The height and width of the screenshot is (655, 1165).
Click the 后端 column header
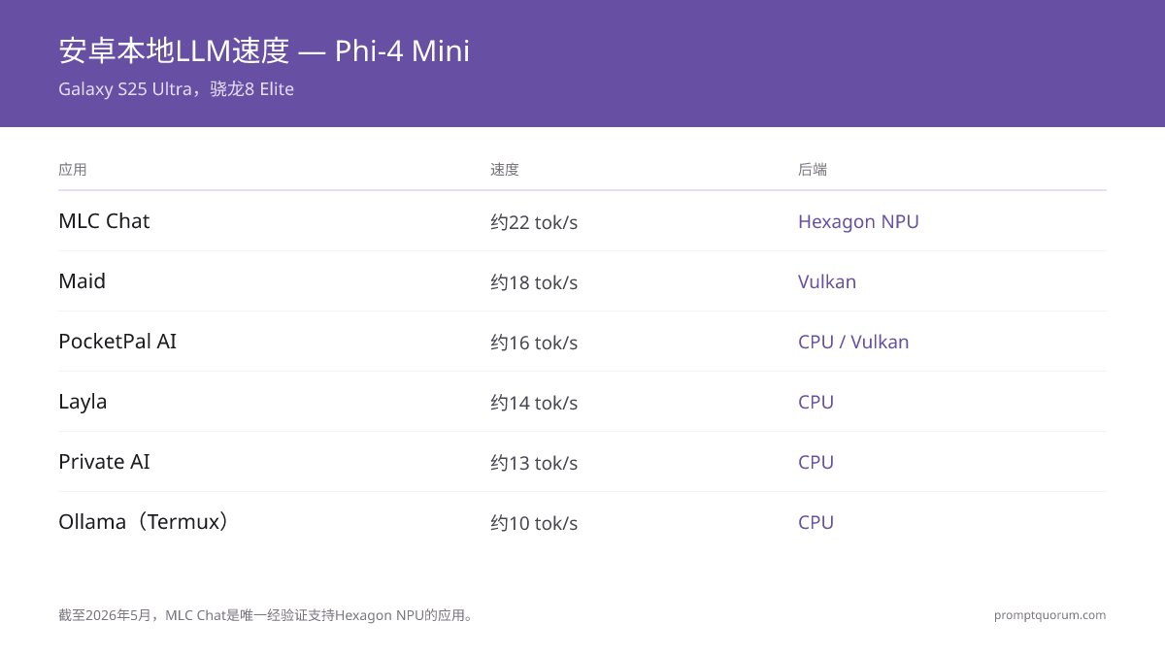click(x=813, y=169)
